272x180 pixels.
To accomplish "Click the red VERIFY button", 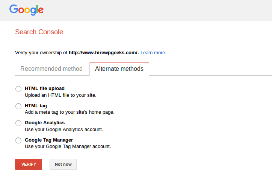I will (29, 164).
